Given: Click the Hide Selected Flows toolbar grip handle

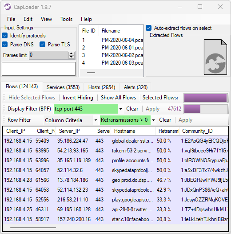Looking at the screenshot, I should [4, 98].
